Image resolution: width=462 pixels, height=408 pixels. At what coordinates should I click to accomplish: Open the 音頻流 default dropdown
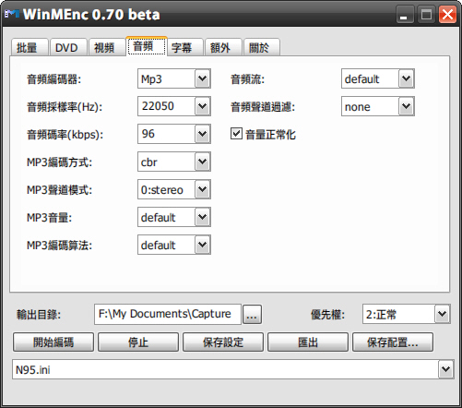click(x=407, y=78)
